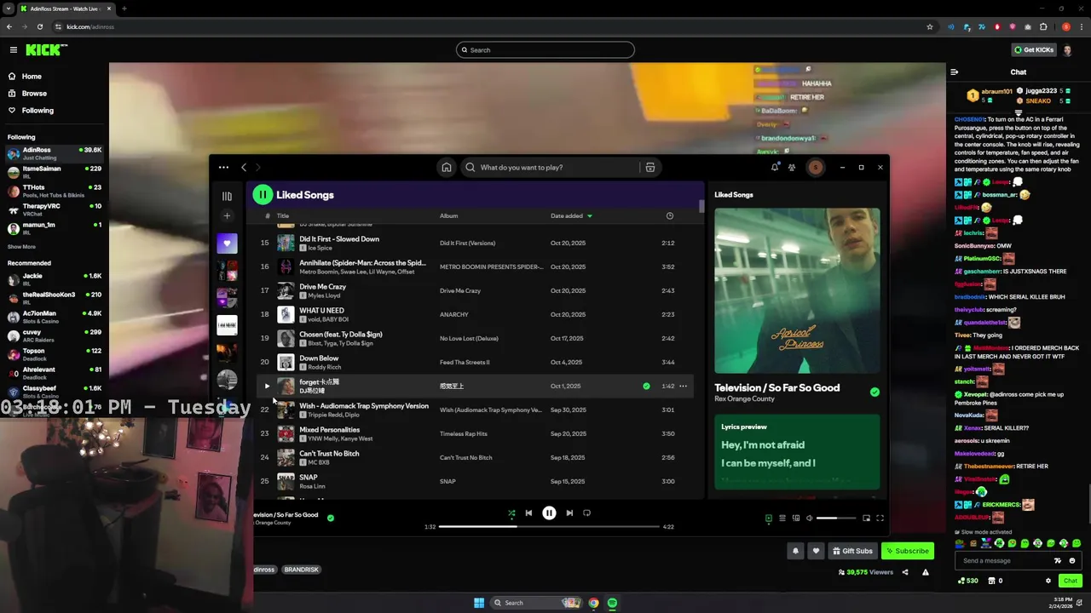
Task: Report stream with warning triangle icon
Action: tap(925, 572)
